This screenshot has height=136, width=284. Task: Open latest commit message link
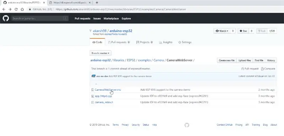pos(130,76)
